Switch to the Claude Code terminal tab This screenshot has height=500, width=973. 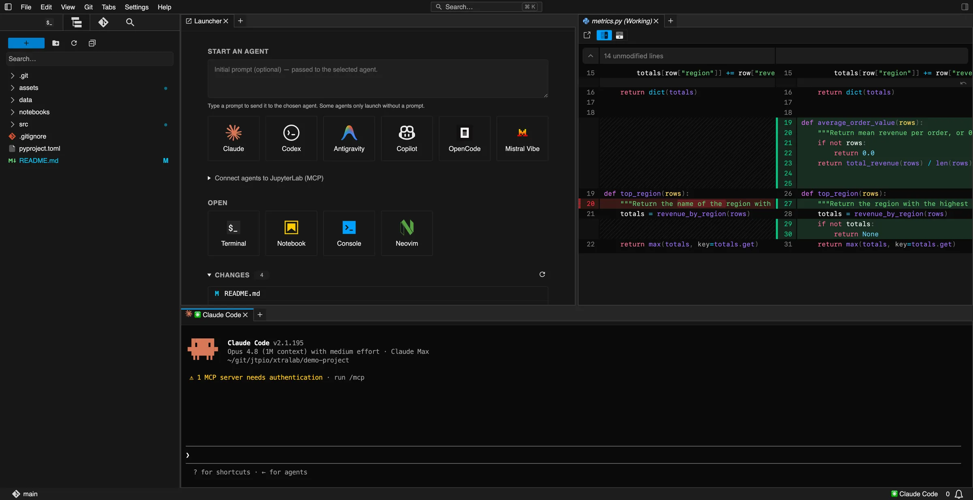[x=217, y=315]
